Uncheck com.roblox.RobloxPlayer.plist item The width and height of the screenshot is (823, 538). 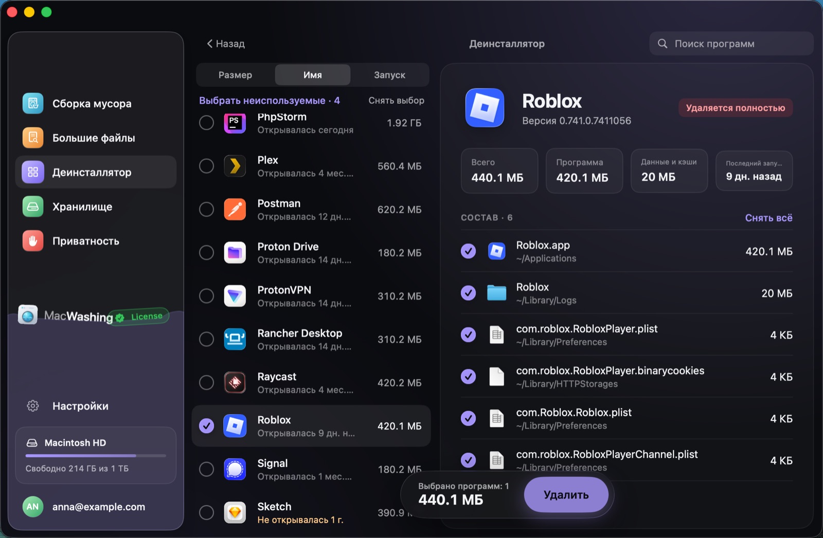468,335
